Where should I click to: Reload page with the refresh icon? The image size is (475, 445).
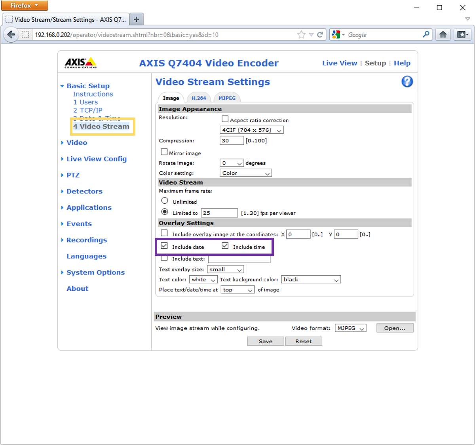tap(320, 35)
